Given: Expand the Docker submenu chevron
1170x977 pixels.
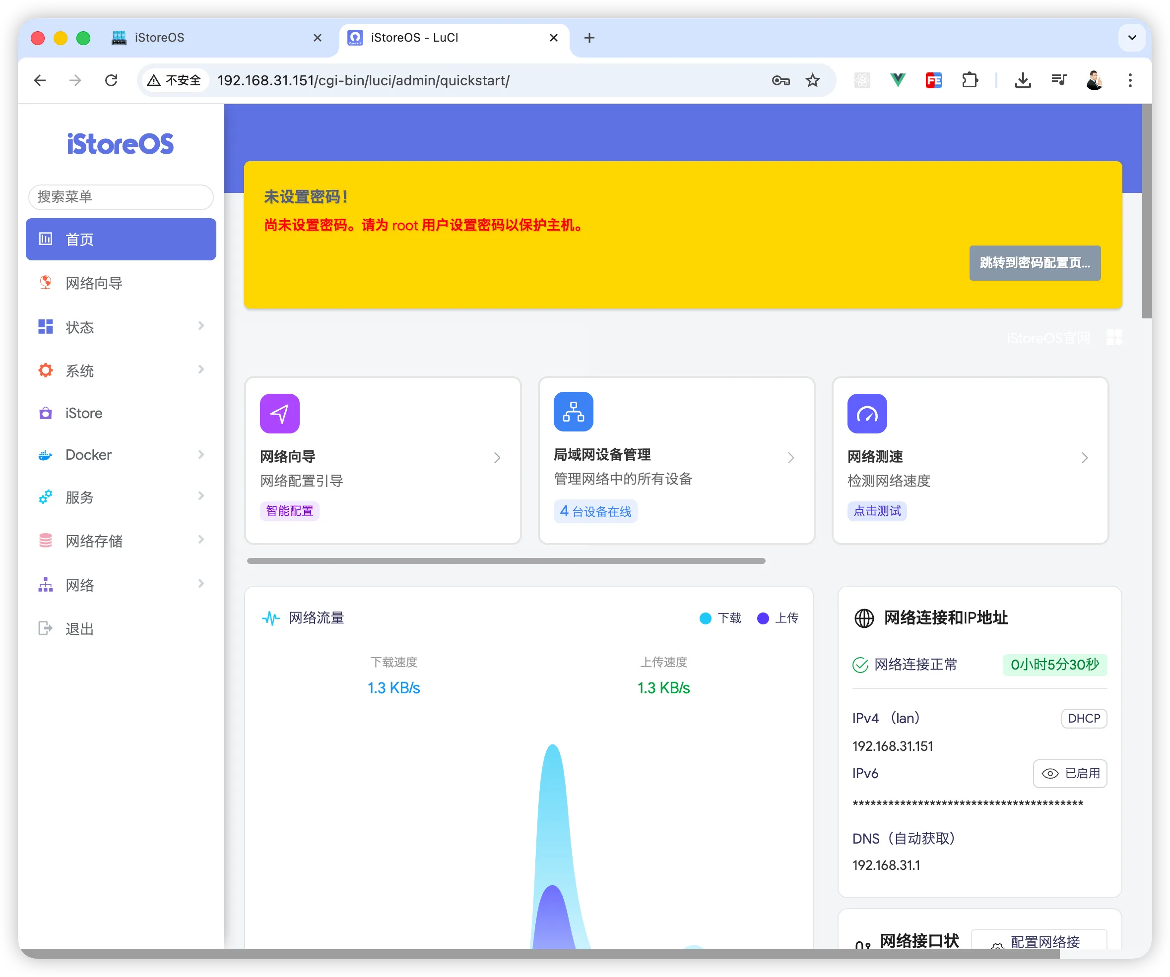Looking at the screenshot, I should 201,454.
